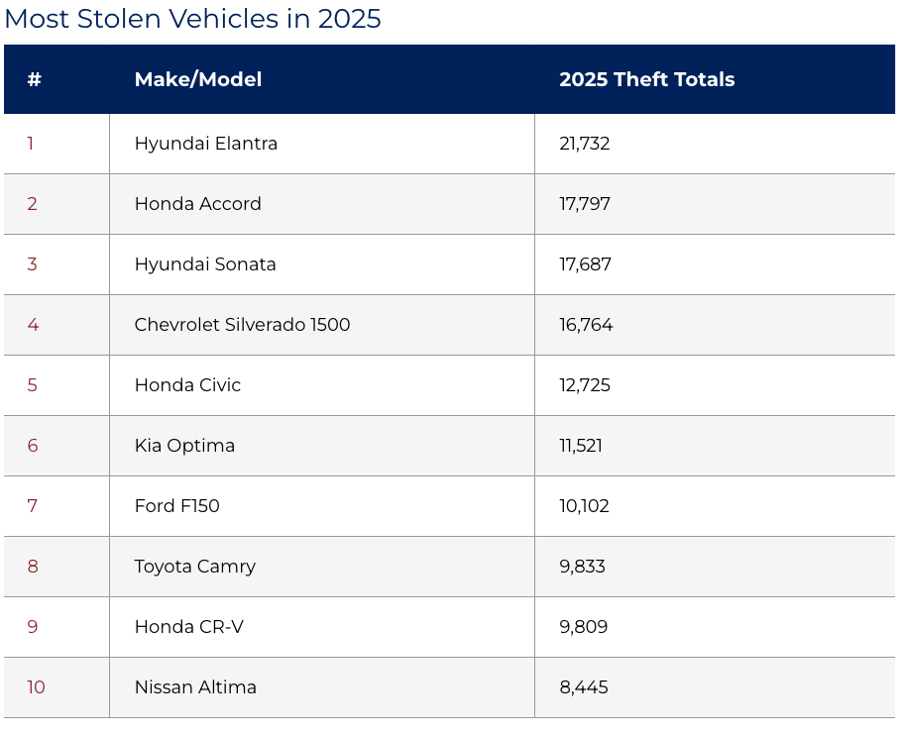Click the Nissan Altima entry

(195, 687)
